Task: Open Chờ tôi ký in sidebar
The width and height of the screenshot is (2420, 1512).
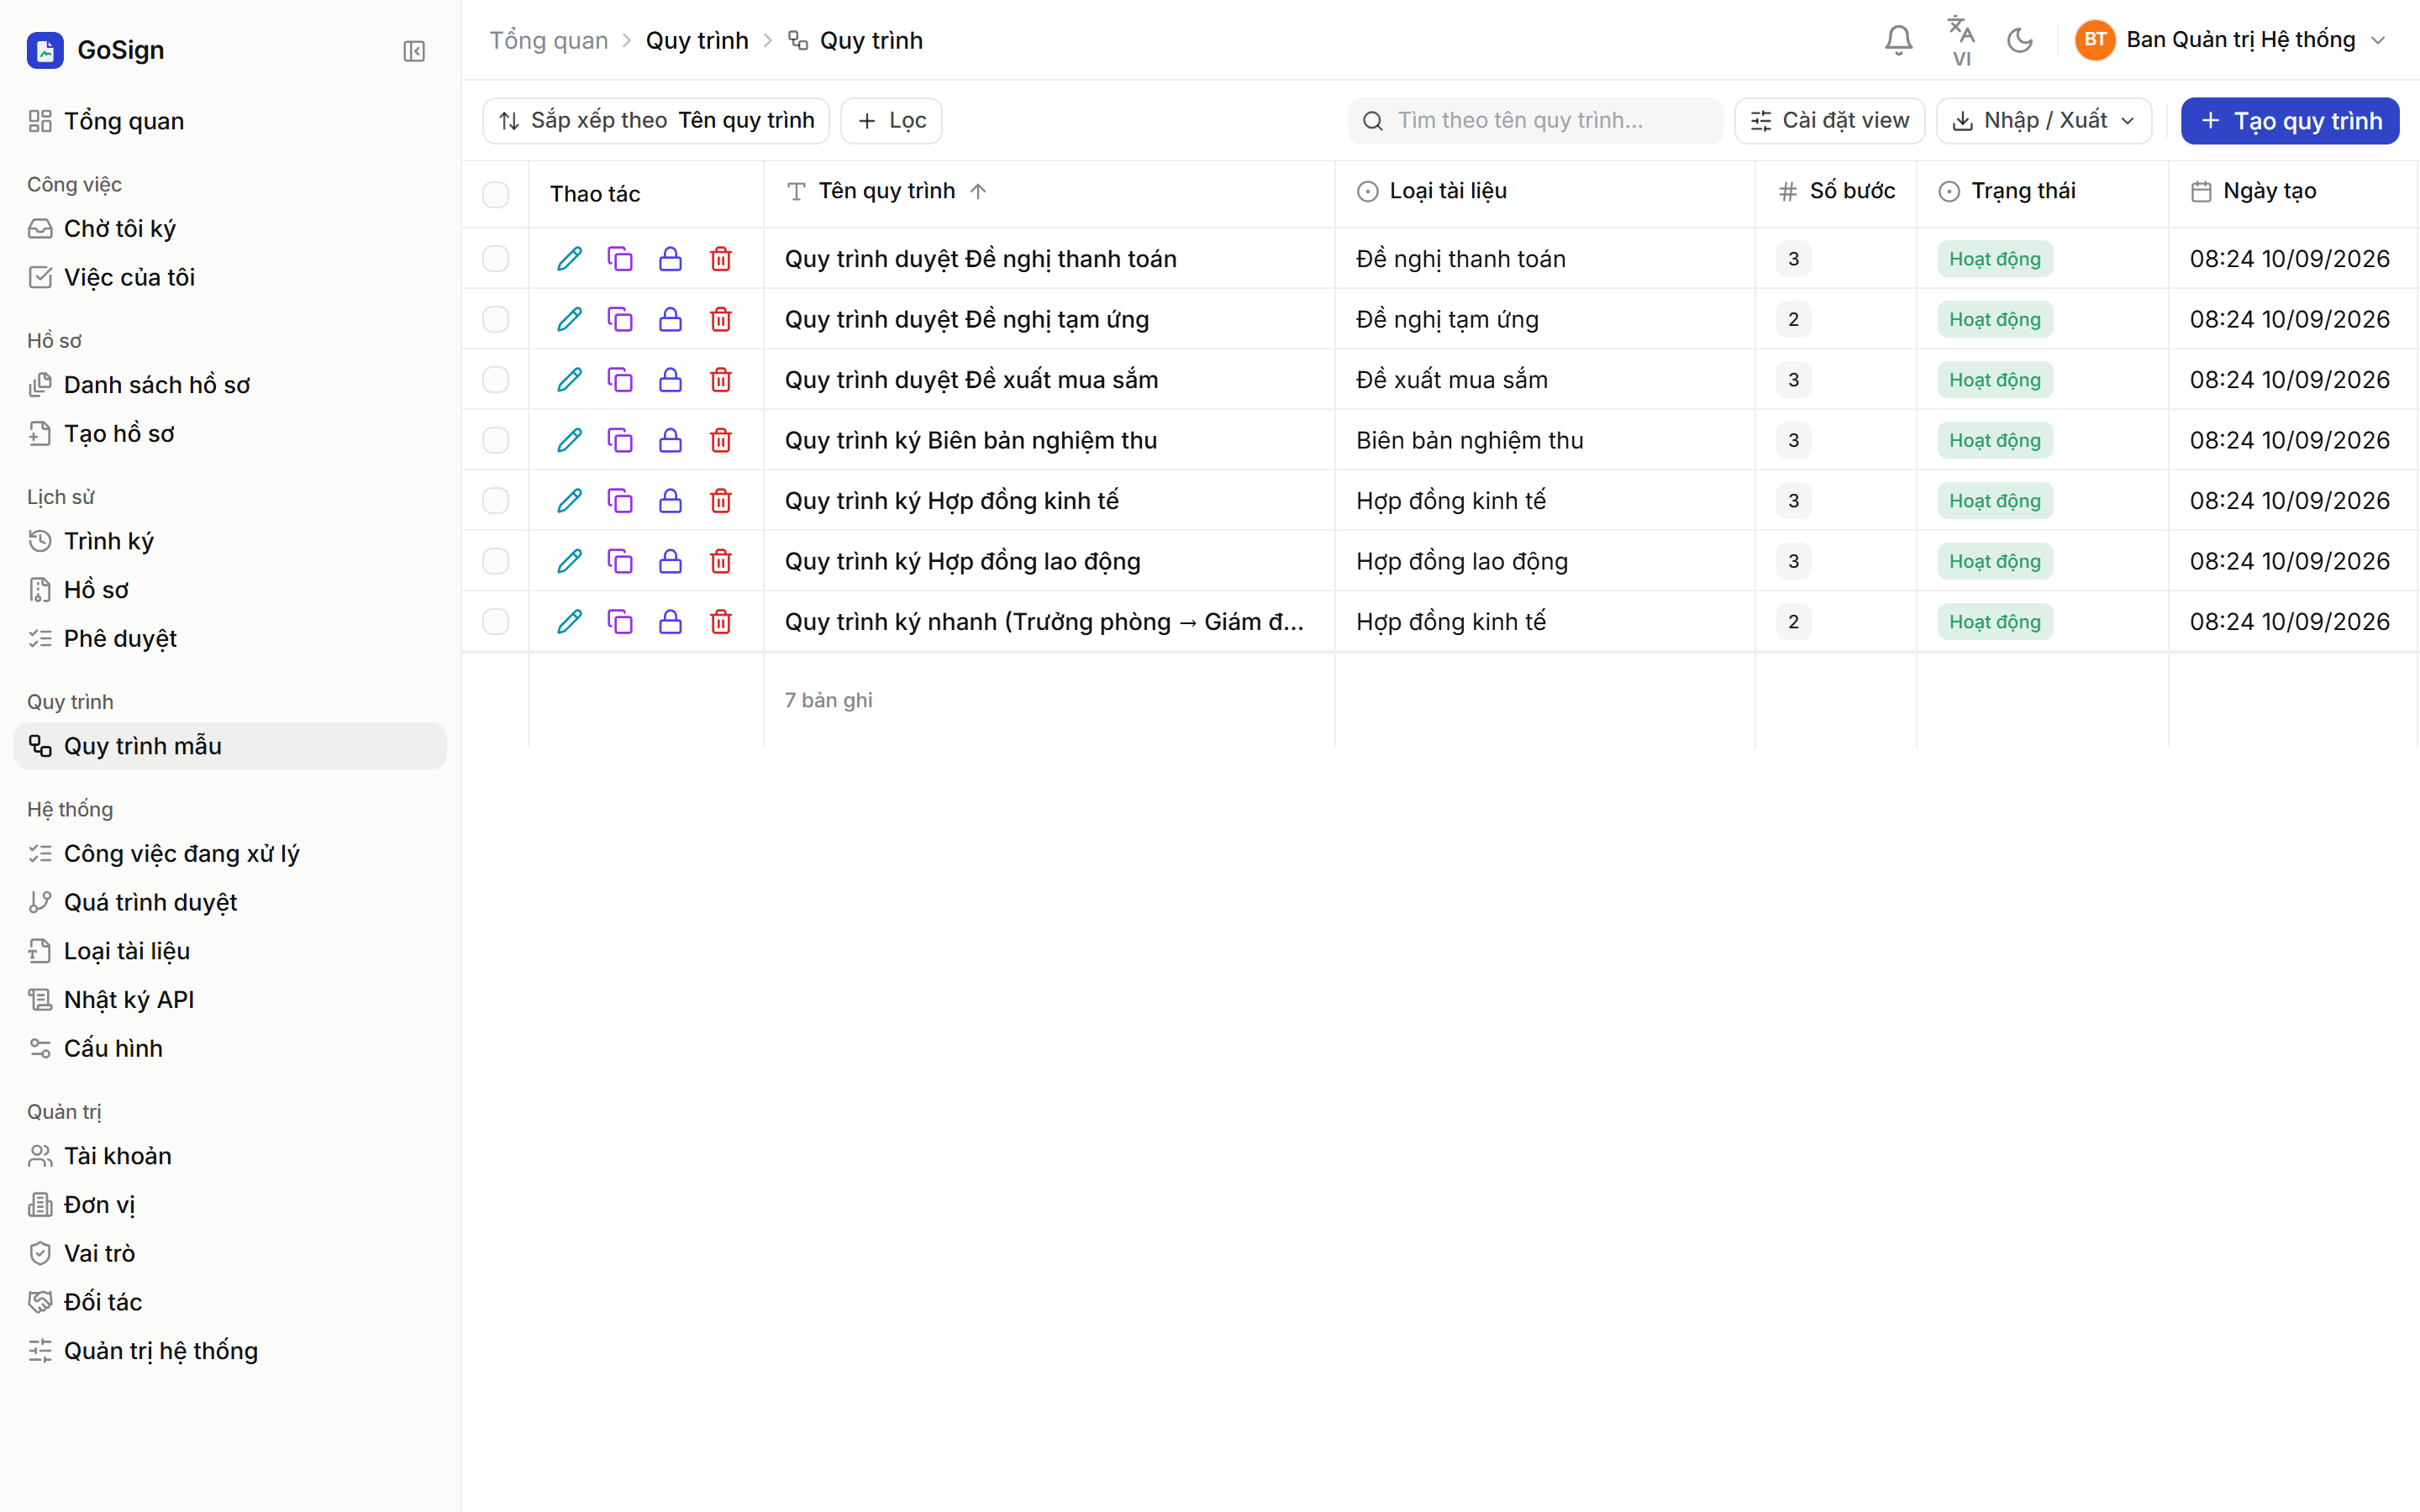Action: click(x=230, y=229)
